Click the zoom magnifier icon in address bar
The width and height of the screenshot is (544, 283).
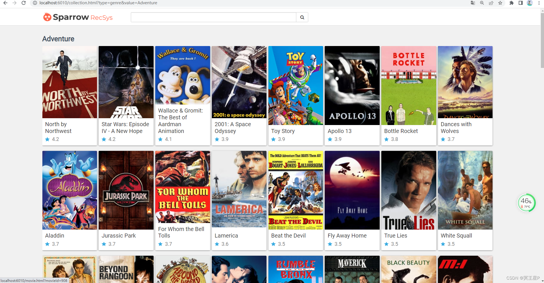[x=482, y=3]
